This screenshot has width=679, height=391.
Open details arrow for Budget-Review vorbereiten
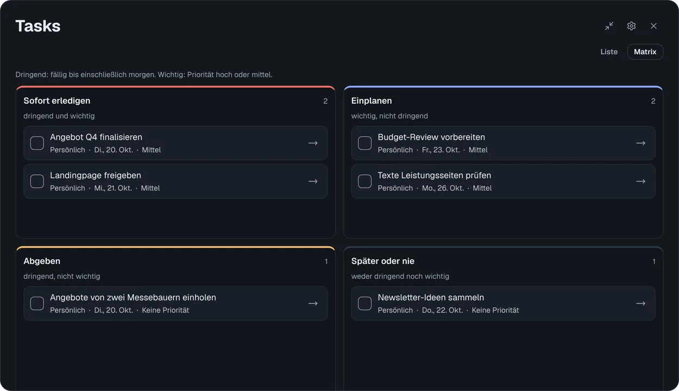[641, 143]
